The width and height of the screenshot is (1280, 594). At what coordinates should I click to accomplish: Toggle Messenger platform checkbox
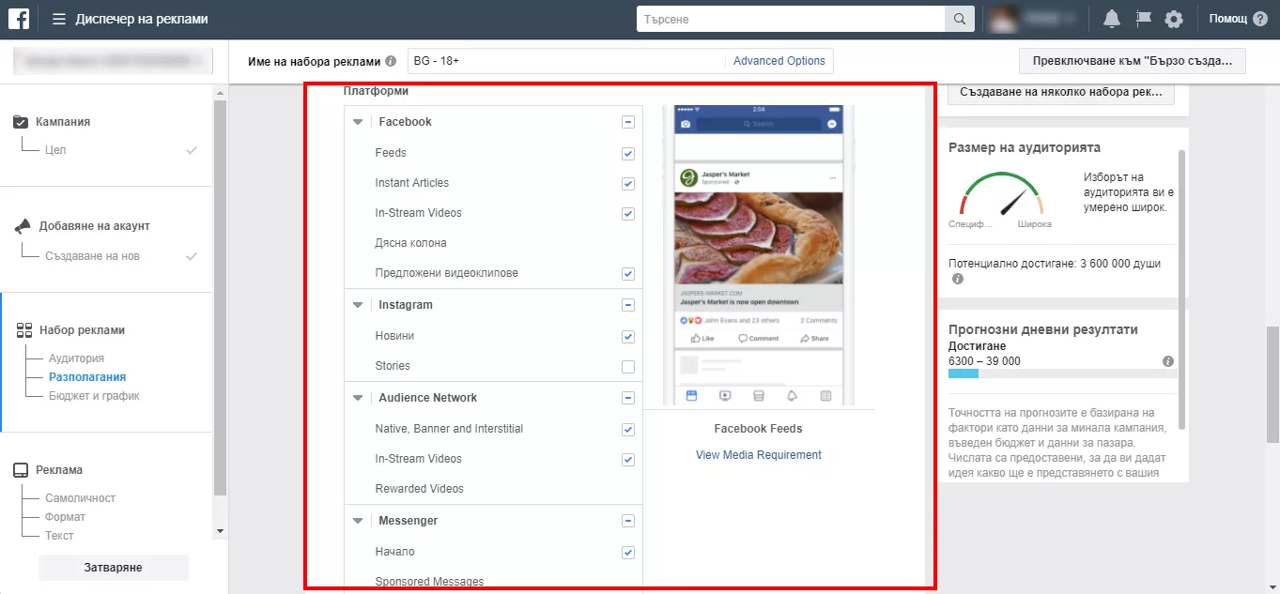click(628, 521)
